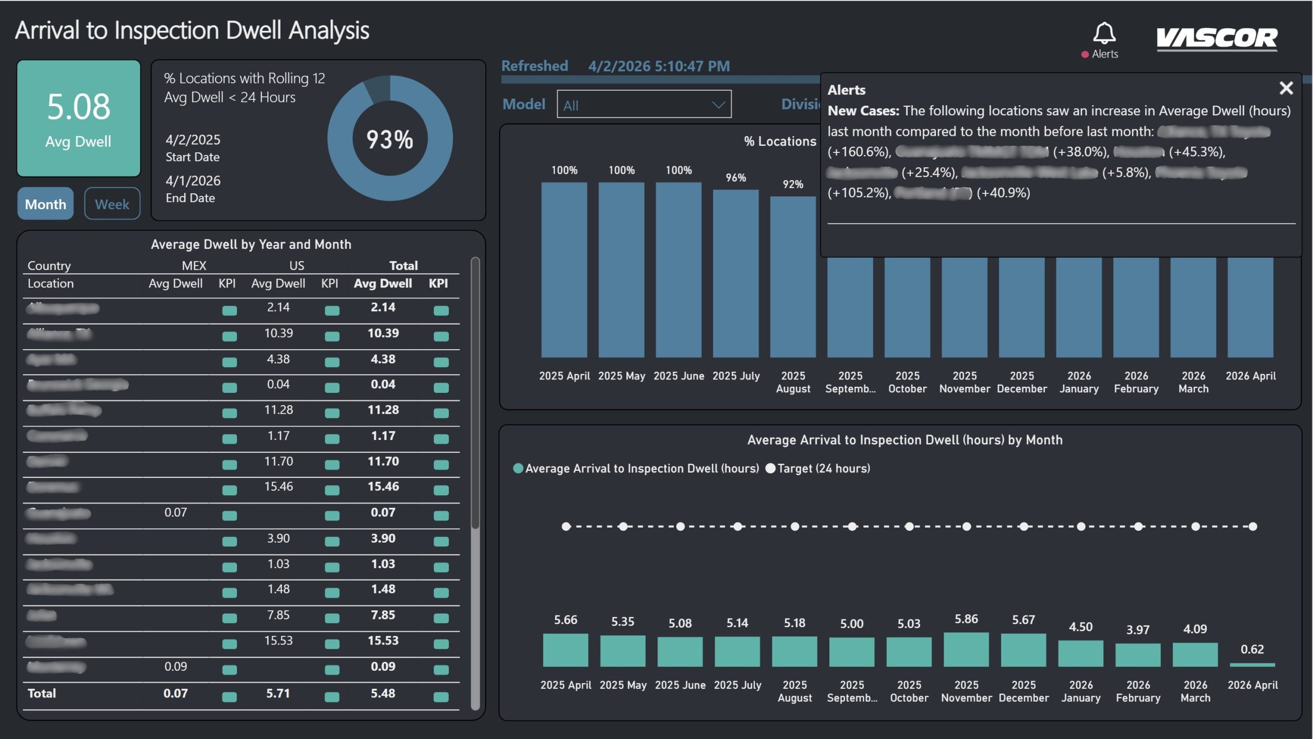Screen dimensions: 1313x739
Task: Click the 93% donut chart
Action: click(x=390, y=138)
